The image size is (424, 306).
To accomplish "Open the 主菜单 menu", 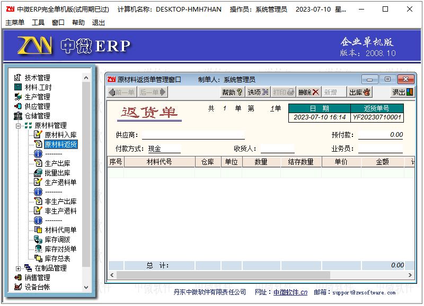I will click(15, 23).
